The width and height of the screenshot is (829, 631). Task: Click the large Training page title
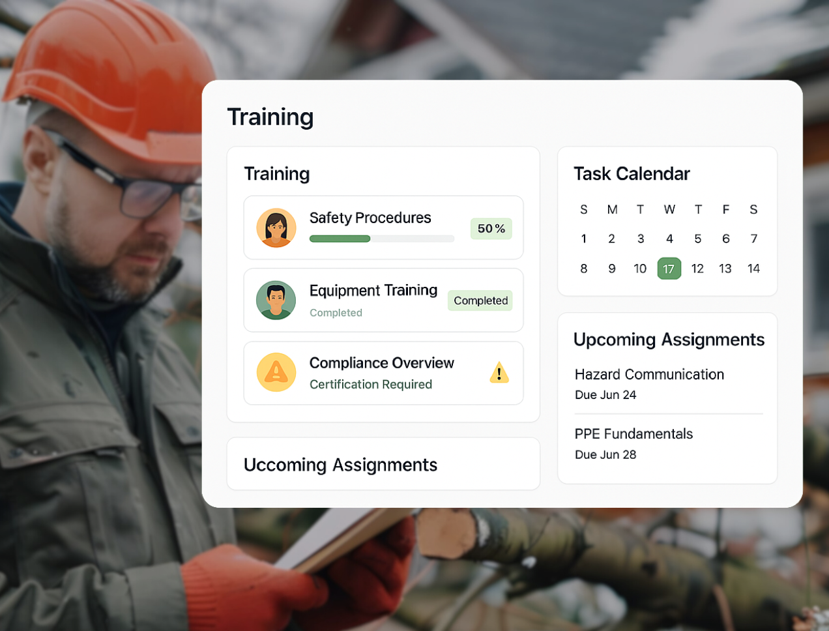[x=270, y=117]
